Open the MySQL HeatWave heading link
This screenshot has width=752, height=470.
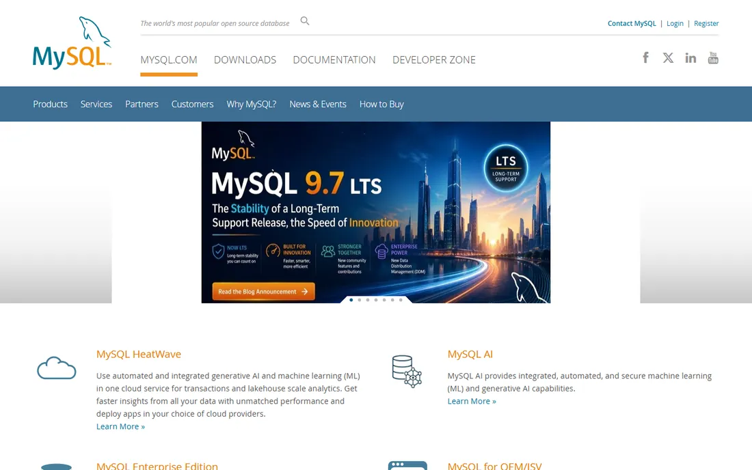click(139, 354)
